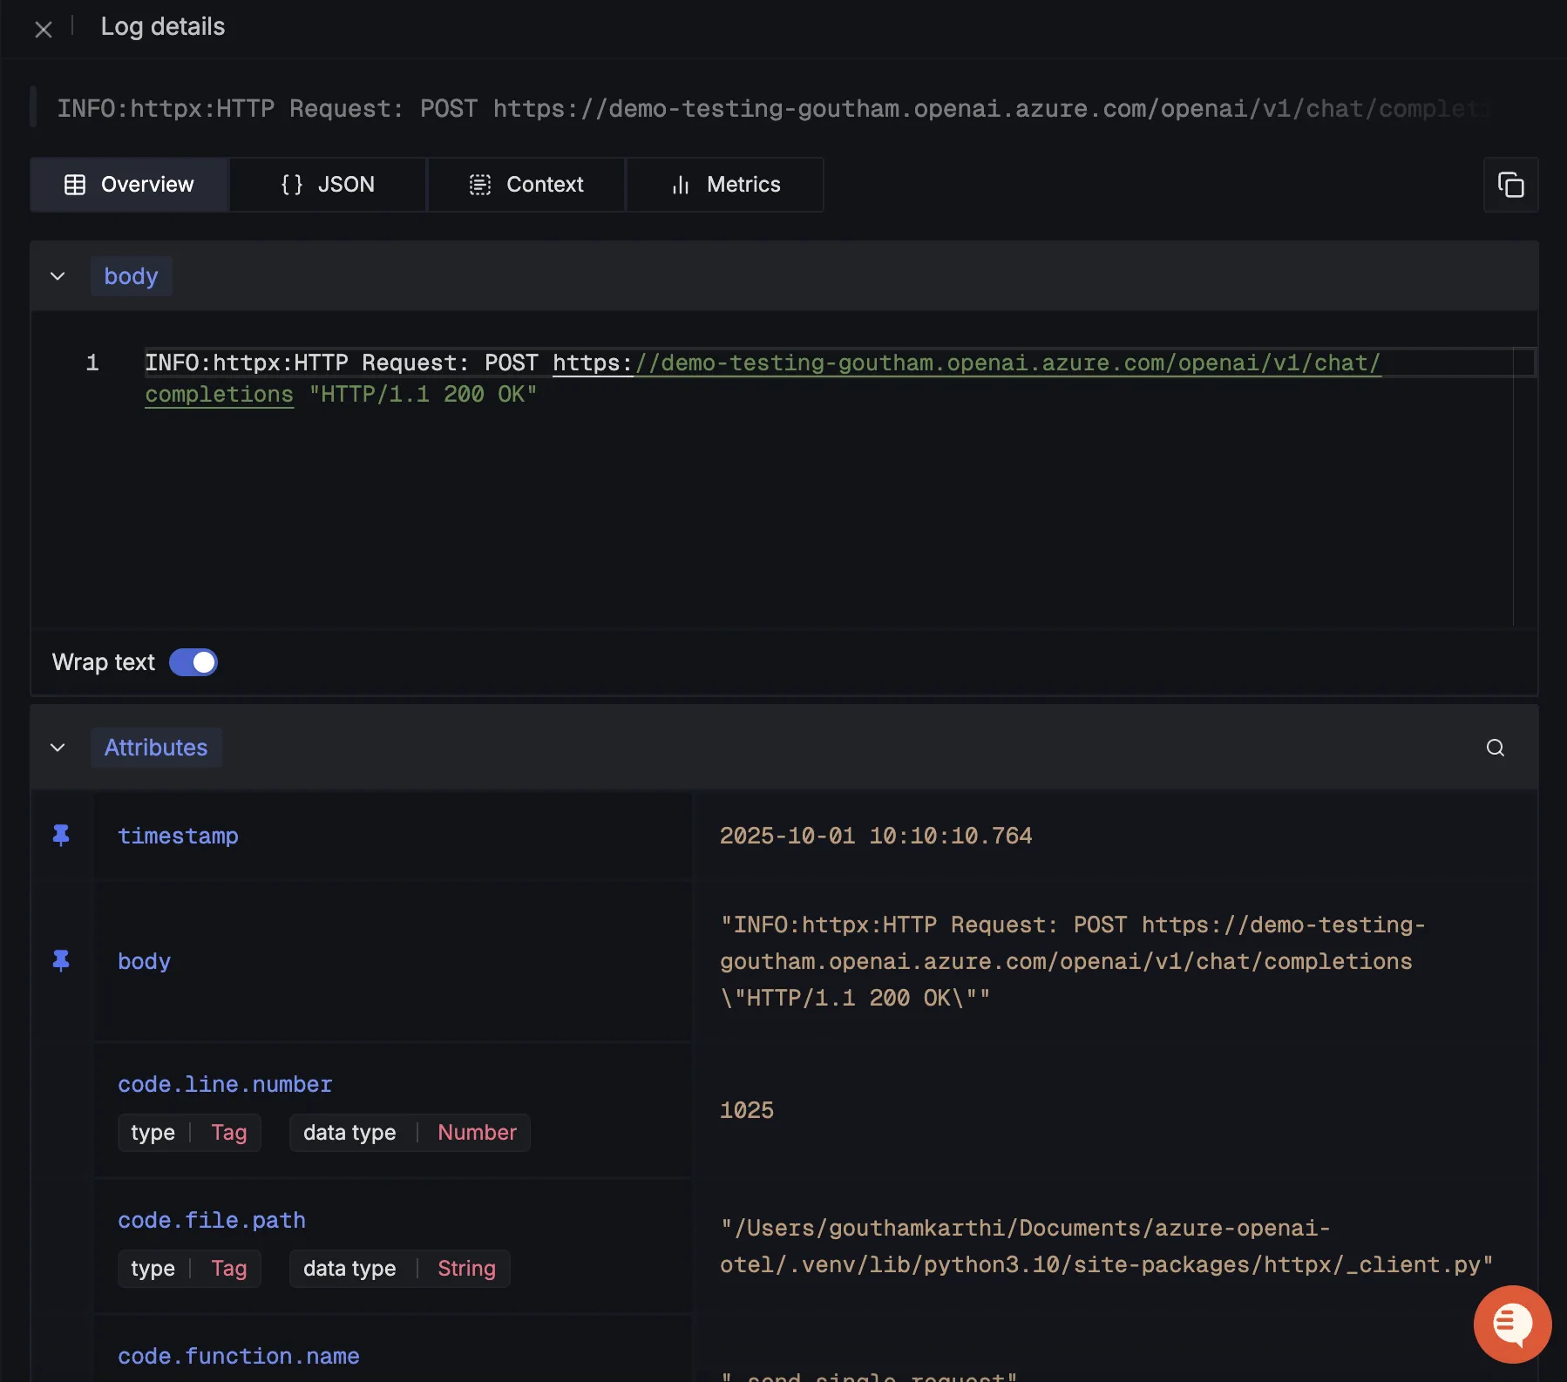Unpin the body attribute pin icon
Screen dimensions: 1567x1382
tap(61, 961)
